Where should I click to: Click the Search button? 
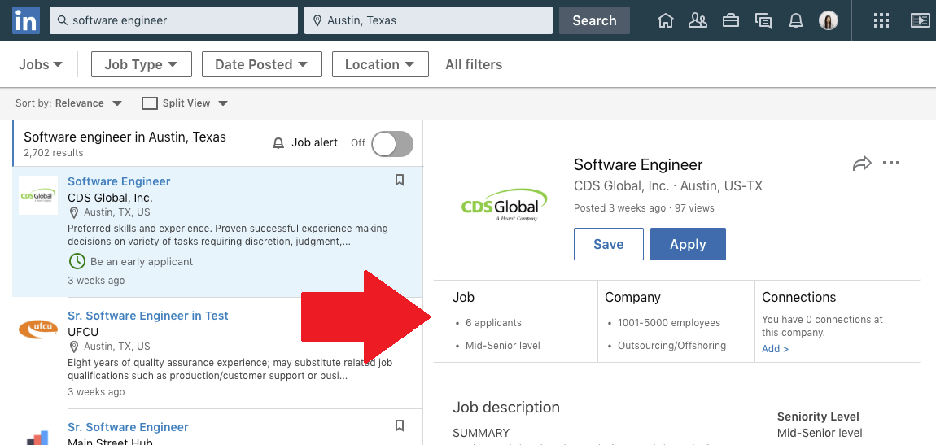tap(594, 20)
